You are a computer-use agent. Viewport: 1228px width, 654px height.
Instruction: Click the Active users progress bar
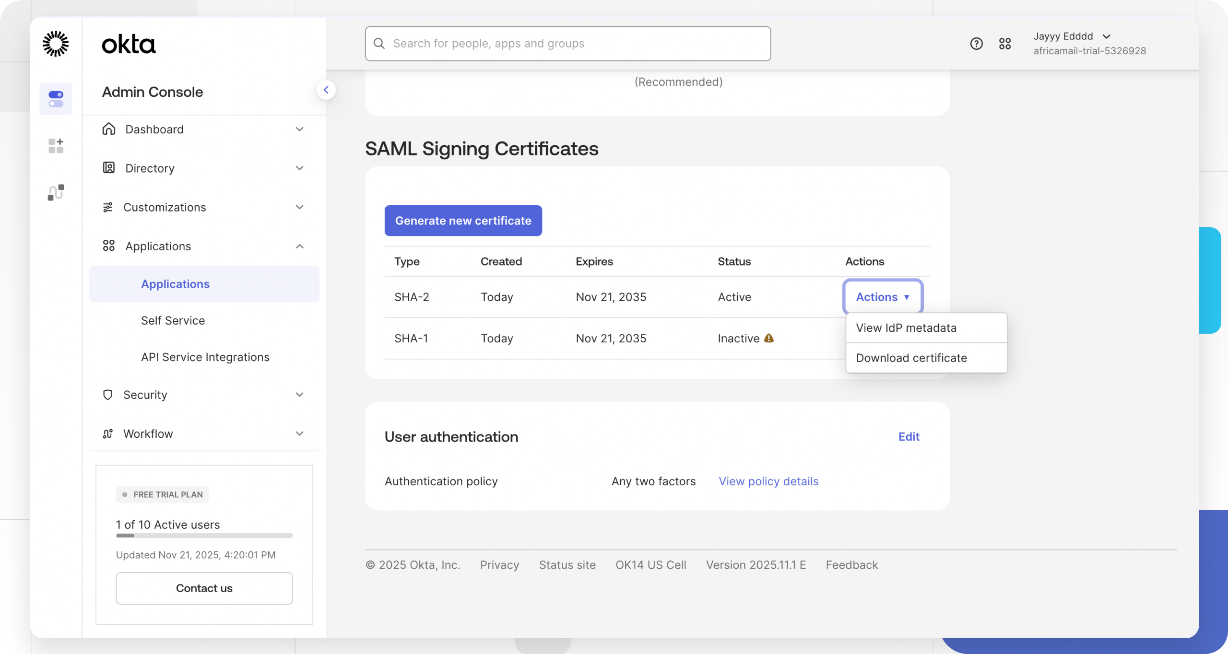click(x=203, y=536)
